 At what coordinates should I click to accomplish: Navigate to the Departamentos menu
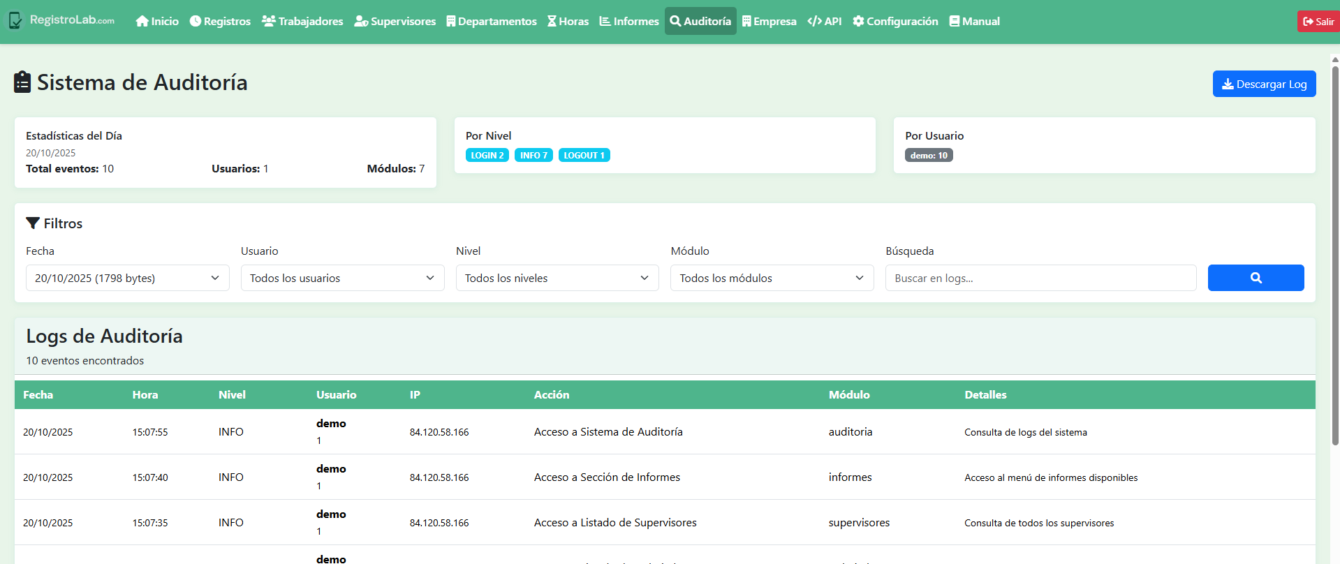tap(492, 22)
